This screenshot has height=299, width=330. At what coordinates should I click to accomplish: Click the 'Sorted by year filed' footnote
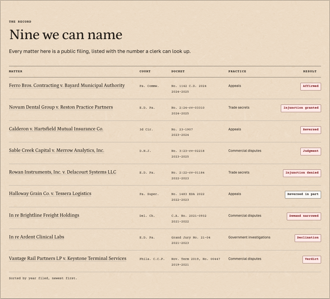43,278
